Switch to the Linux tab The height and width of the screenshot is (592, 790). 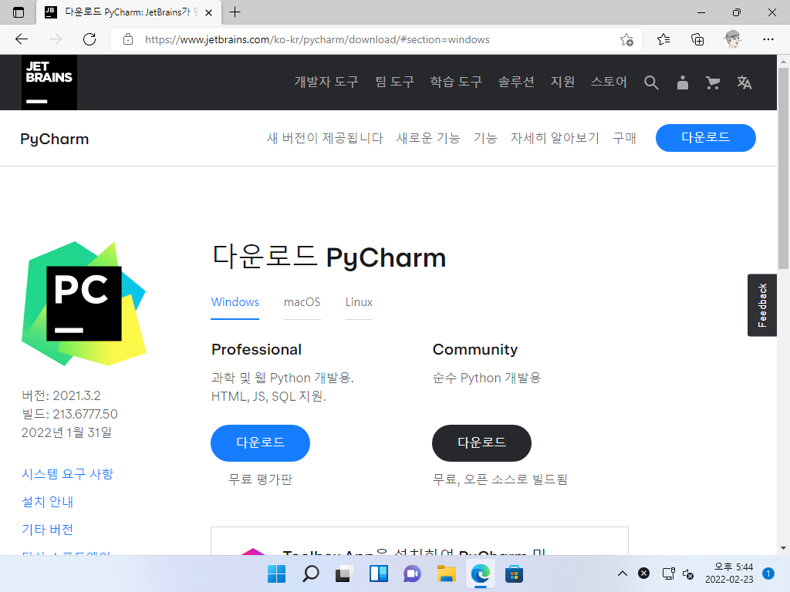[359, 302]
